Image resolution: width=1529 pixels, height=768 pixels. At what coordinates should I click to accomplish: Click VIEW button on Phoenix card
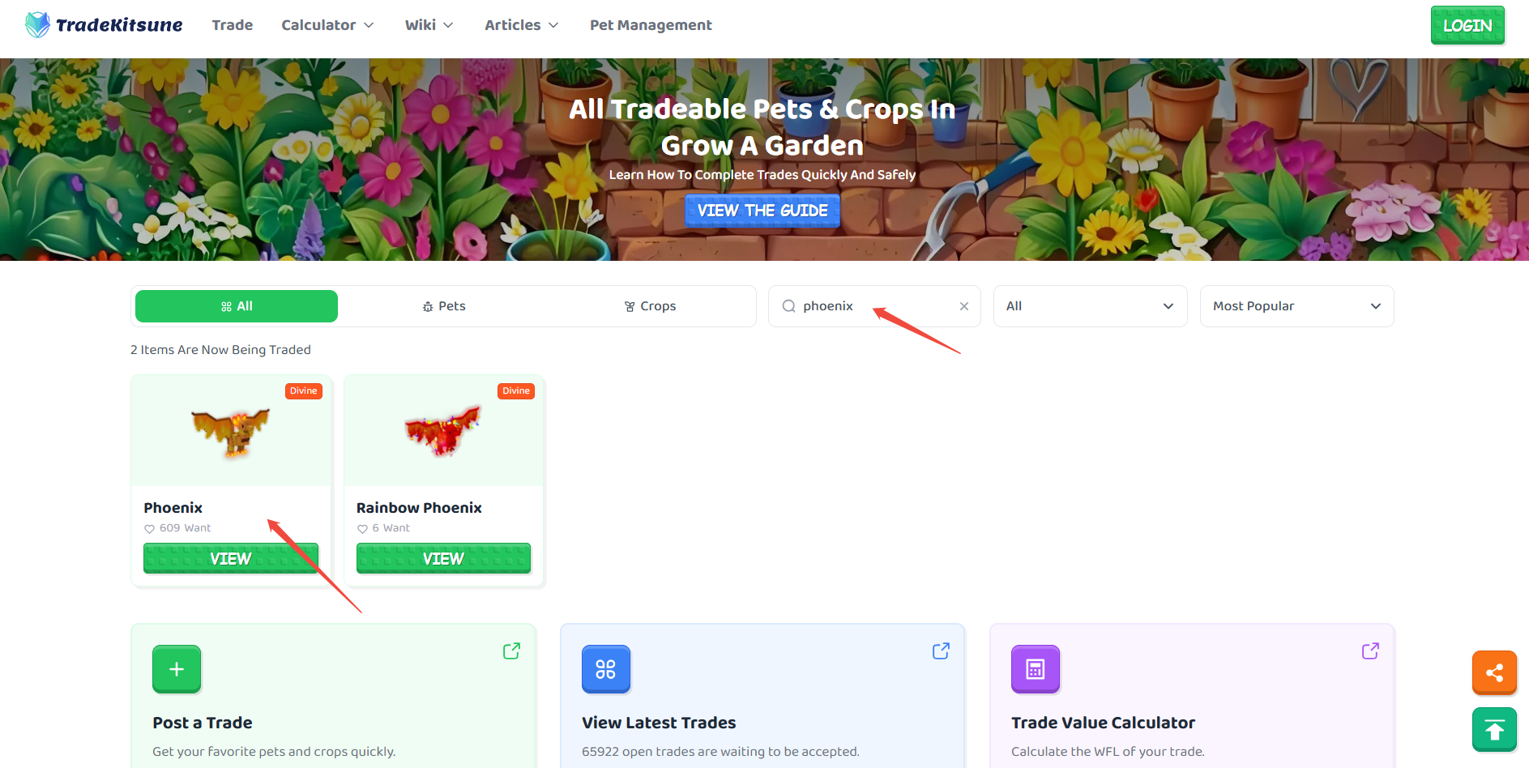pos(231,558)
